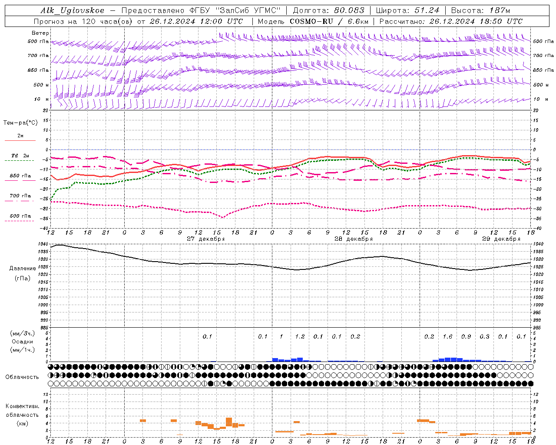Screen dimensions: 556x445
Task: Click the 1.2 three-hour precipitation value
Action: [x=300, y=336]
